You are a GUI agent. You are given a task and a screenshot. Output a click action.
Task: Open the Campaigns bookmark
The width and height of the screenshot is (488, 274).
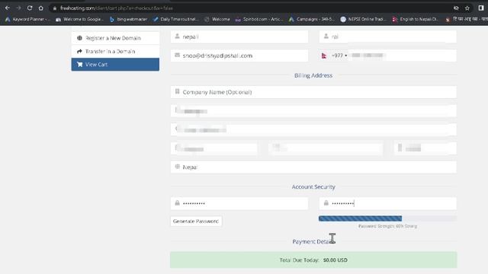(x=312, y=19)
